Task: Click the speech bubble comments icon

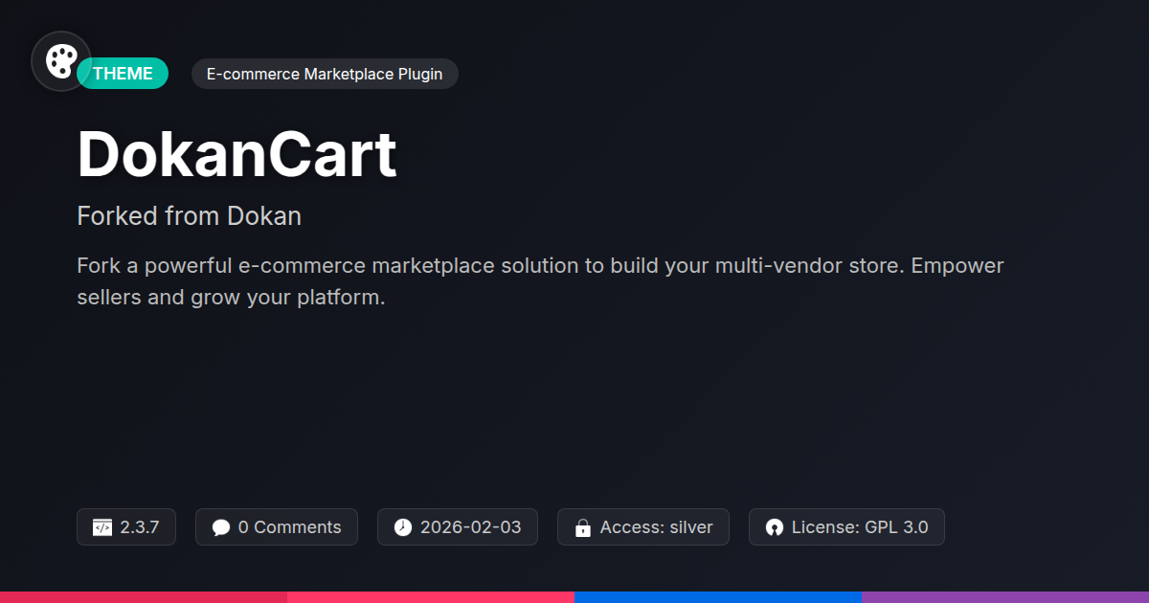Action: (x=221, y=527)
